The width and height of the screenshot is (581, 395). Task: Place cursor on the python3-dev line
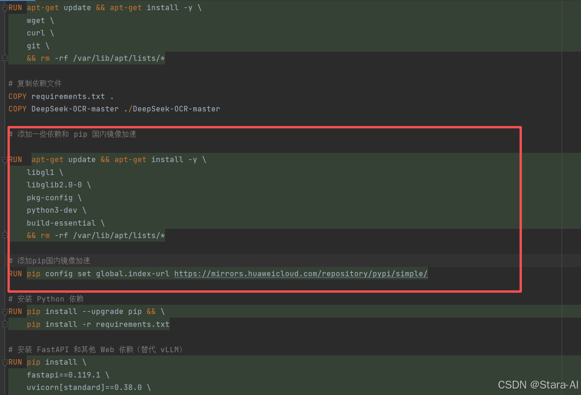tap(56, 210)
